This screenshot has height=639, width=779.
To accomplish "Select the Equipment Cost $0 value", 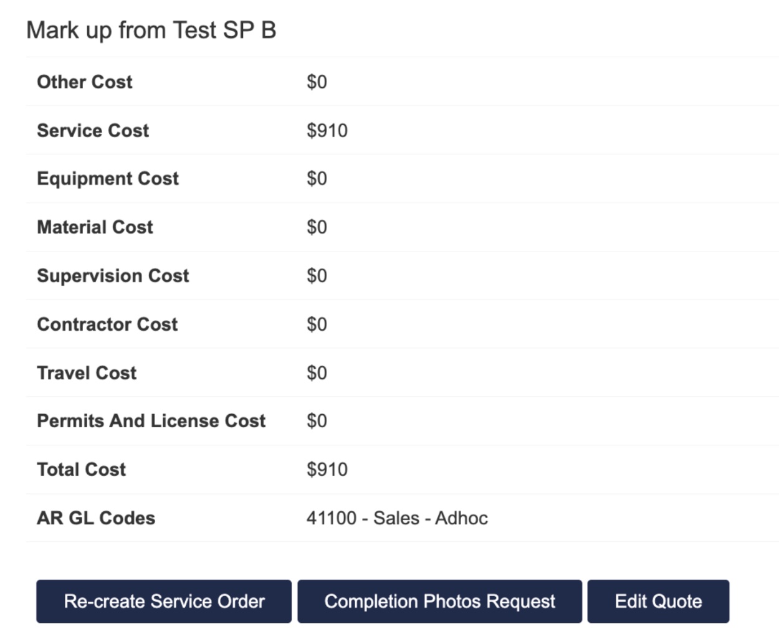I will pyautogui.click(x=317, y=179).
